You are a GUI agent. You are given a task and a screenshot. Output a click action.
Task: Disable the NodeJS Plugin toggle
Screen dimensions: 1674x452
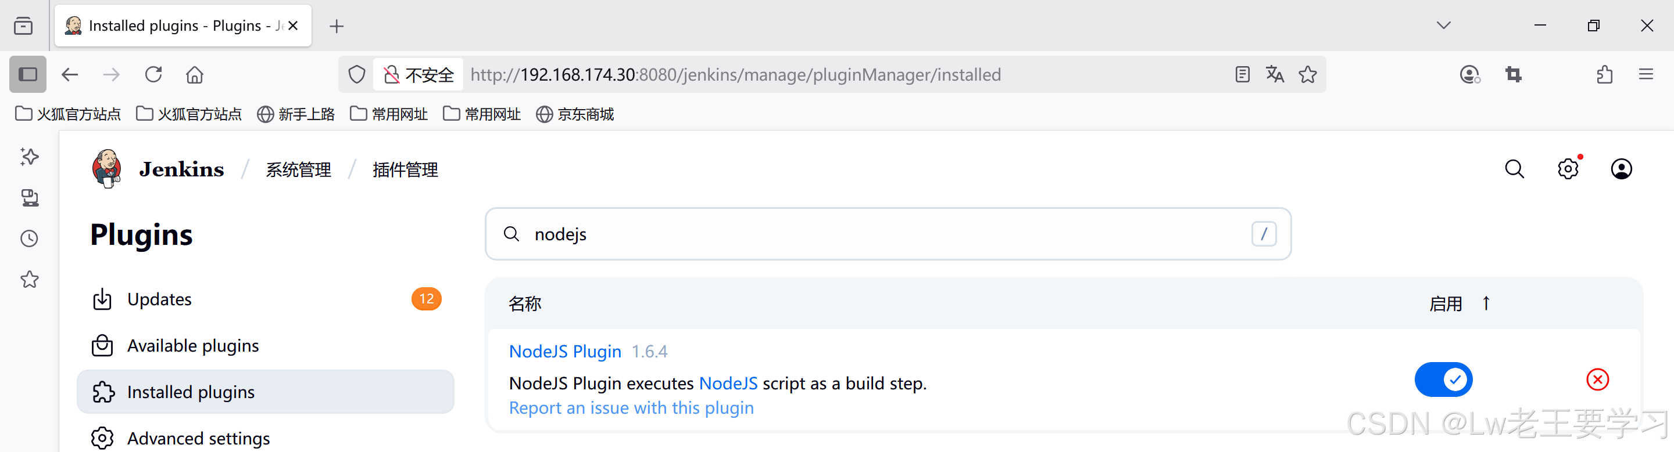click(x=1443, y=379)
